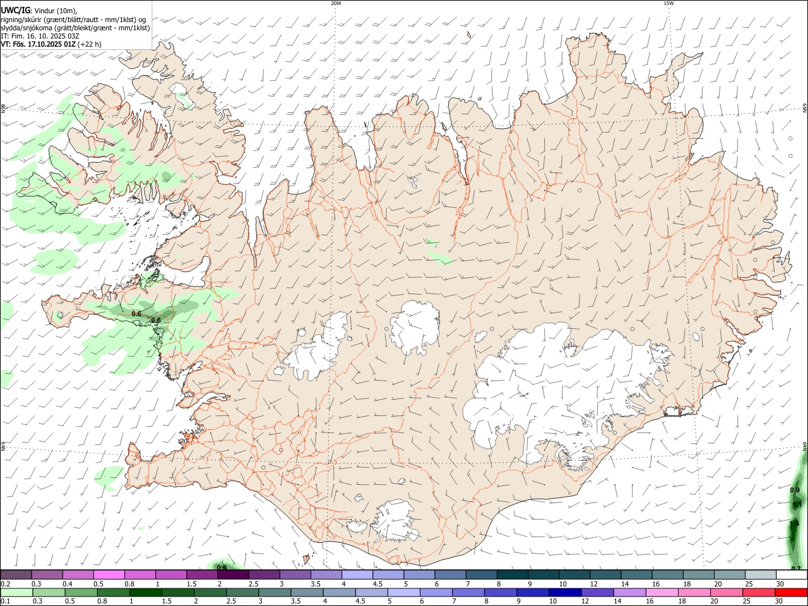
Task: Click the light periwinkle 4 mm snow swatch
Action: click(357, 575)
